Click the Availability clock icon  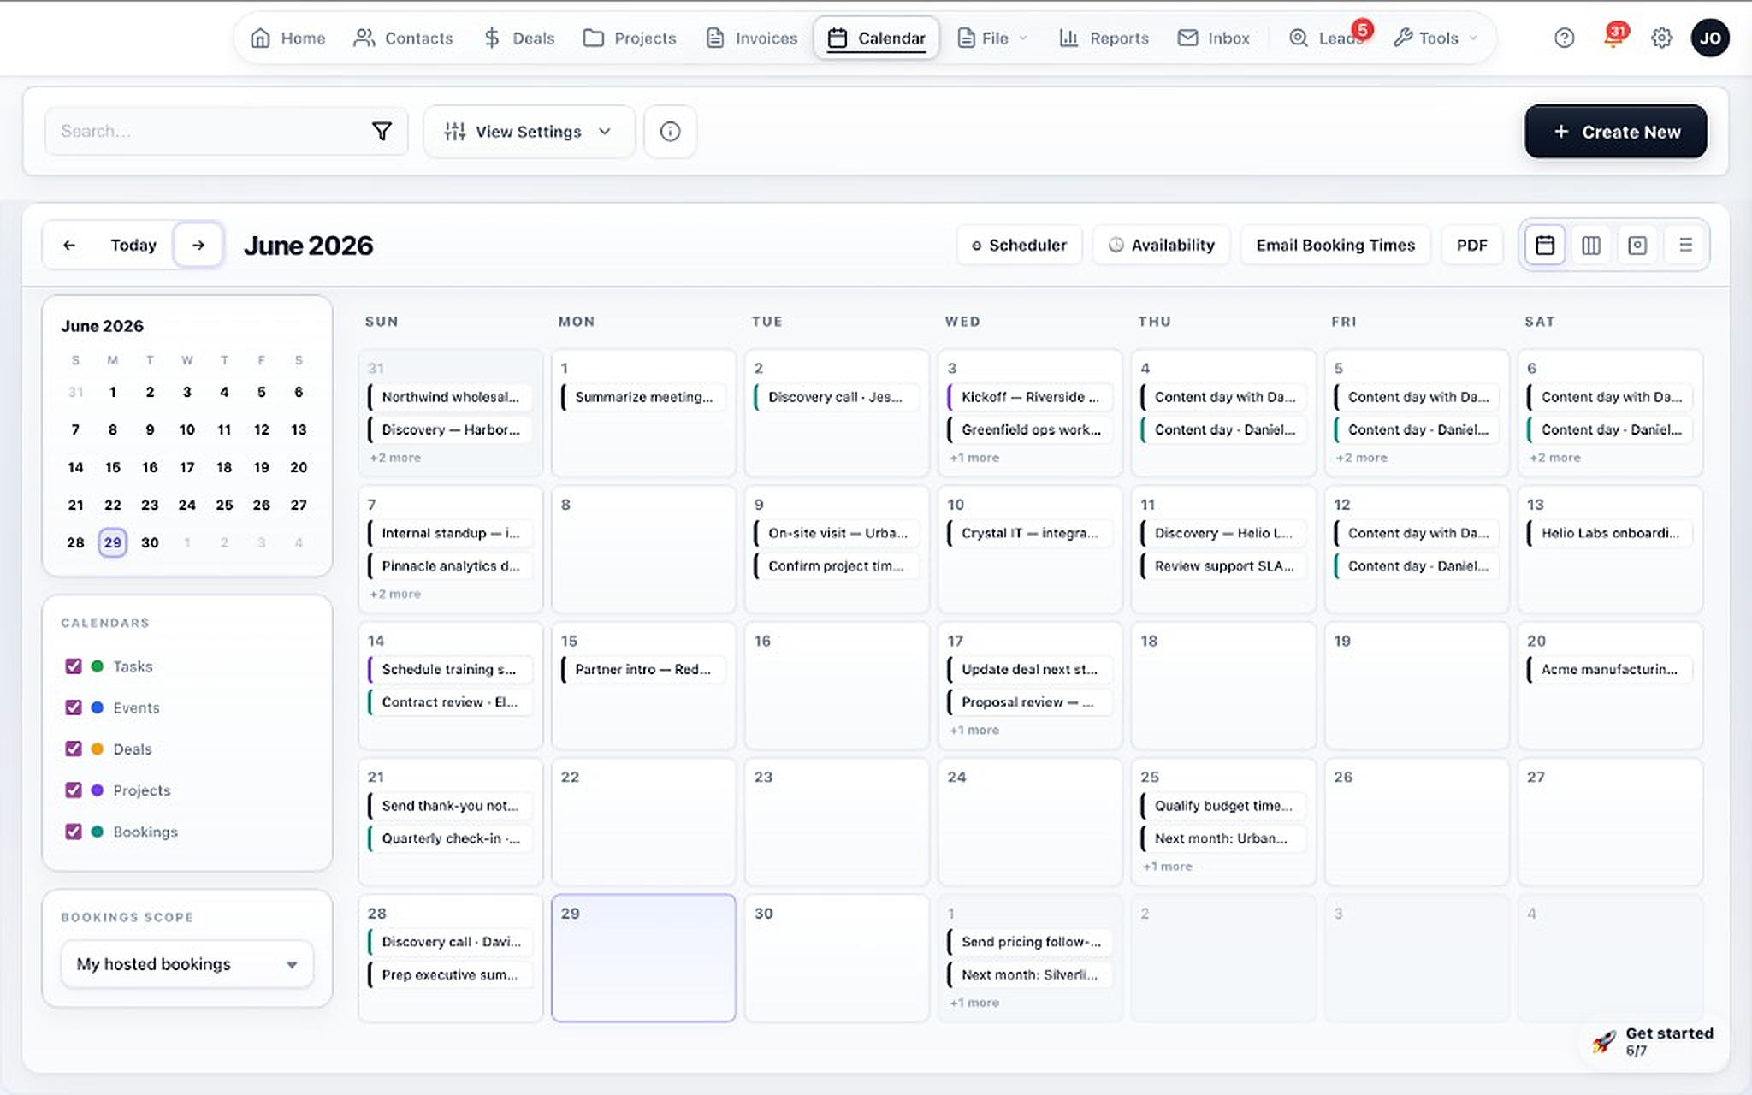[1116, 246]
